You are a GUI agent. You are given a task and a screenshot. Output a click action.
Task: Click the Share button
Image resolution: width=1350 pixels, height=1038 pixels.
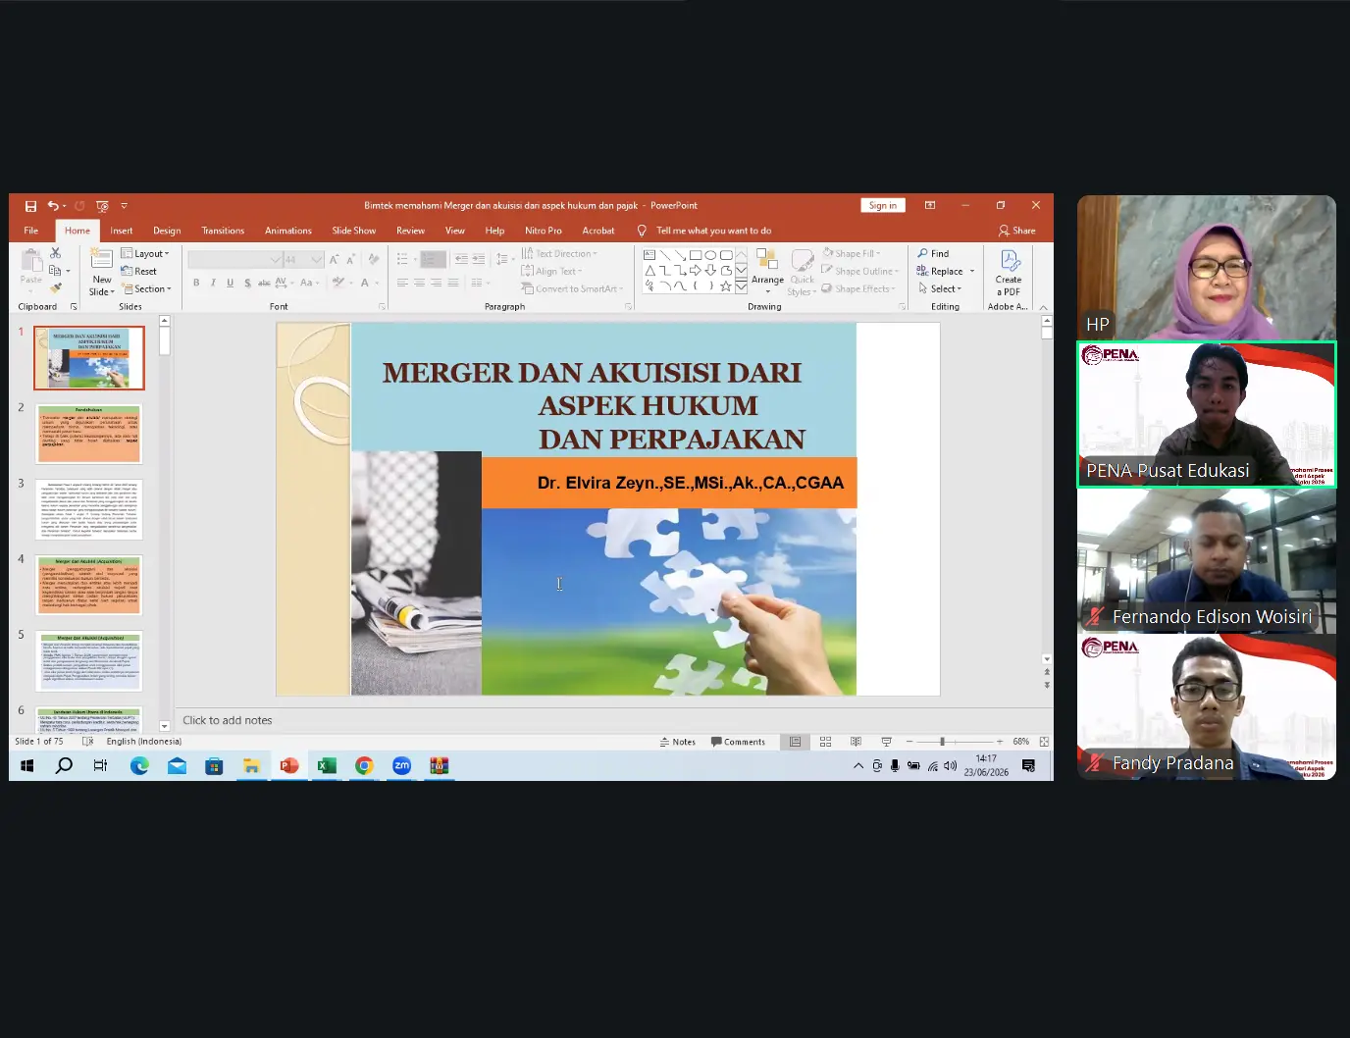tap(1017, 231)
